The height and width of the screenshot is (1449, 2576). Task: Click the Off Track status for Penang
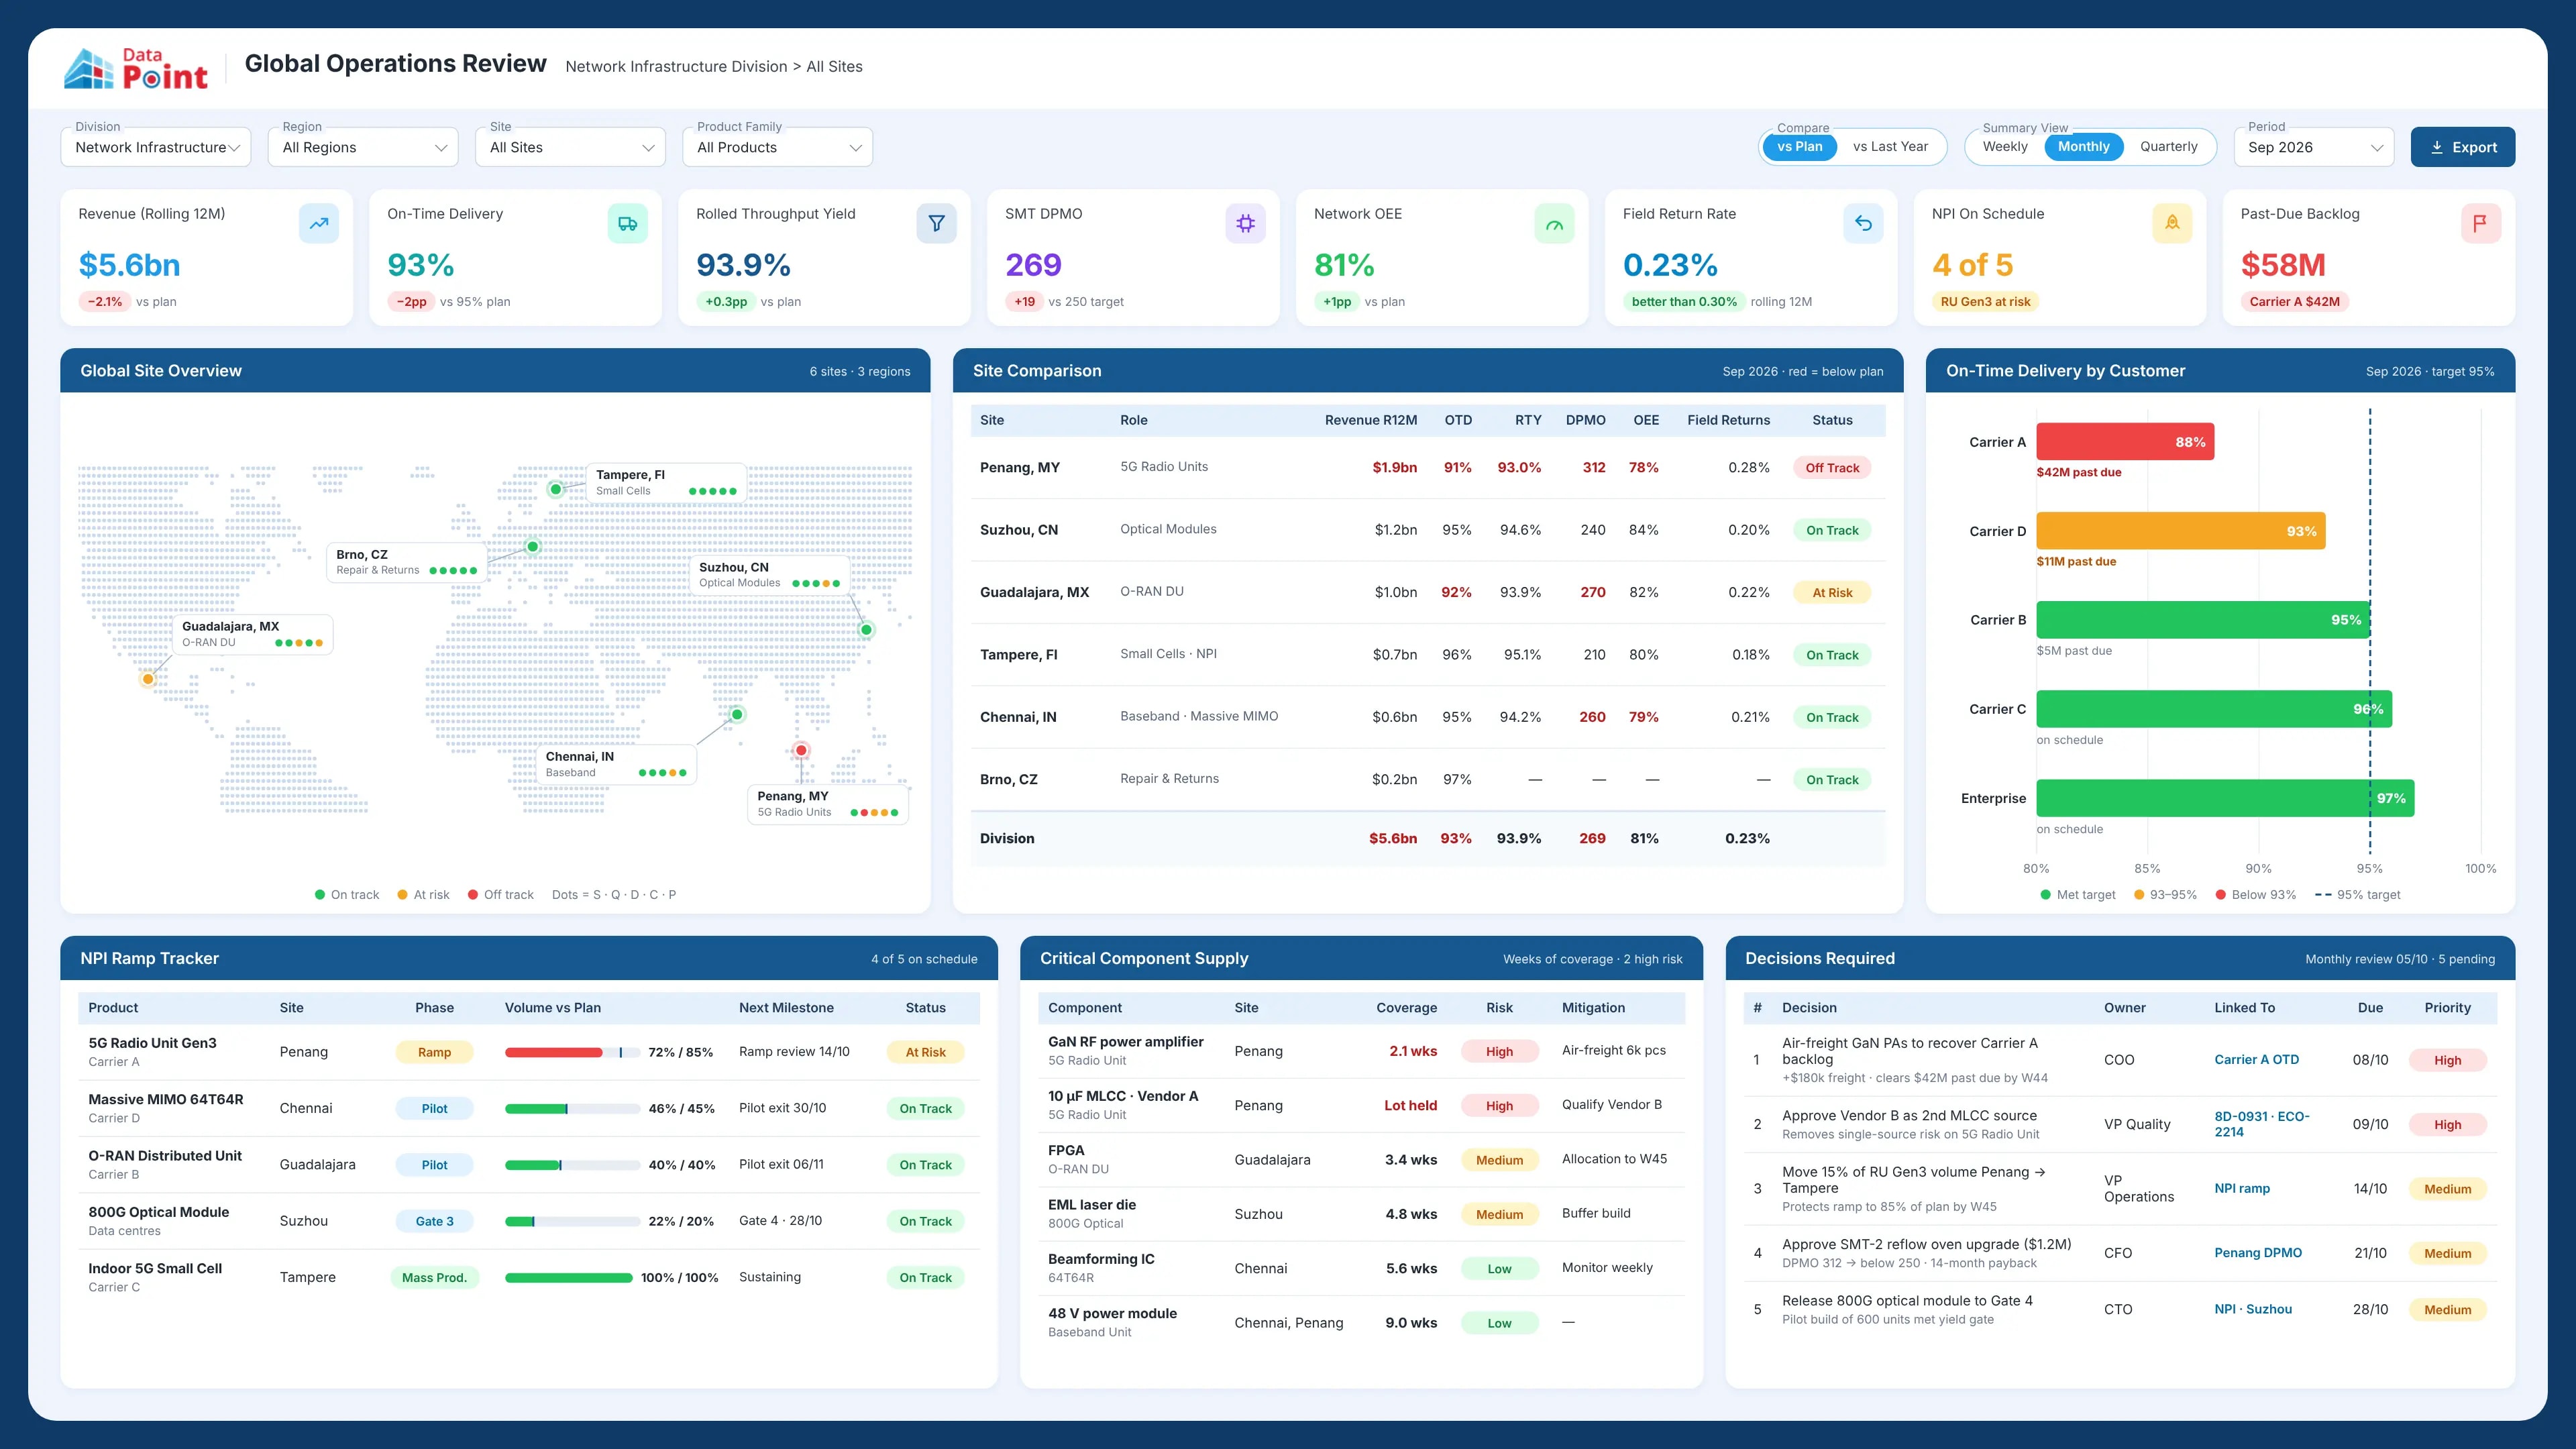coord(1832,468)
